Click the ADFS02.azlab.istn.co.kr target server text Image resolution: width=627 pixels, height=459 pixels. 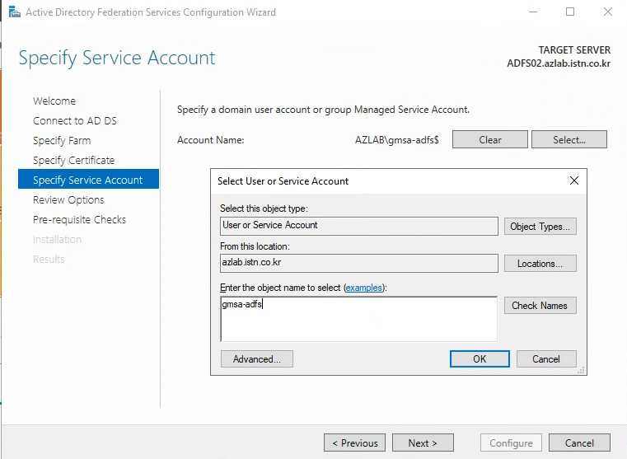[x=559, y=63]
